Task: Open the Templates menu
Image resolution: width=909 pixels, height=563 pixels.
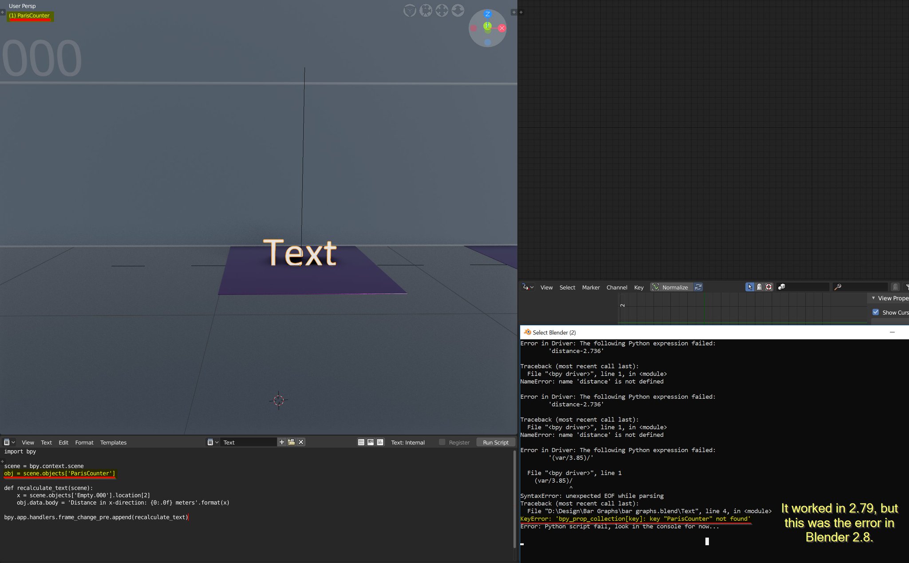Action: tap(113, 443)
